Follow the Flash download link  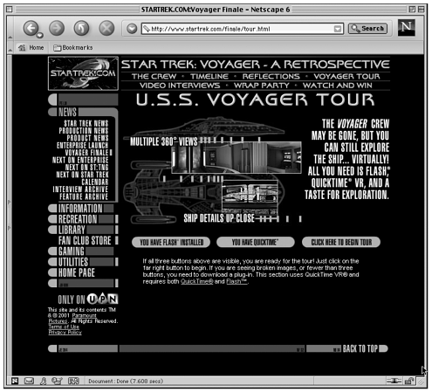click(237, 281)
